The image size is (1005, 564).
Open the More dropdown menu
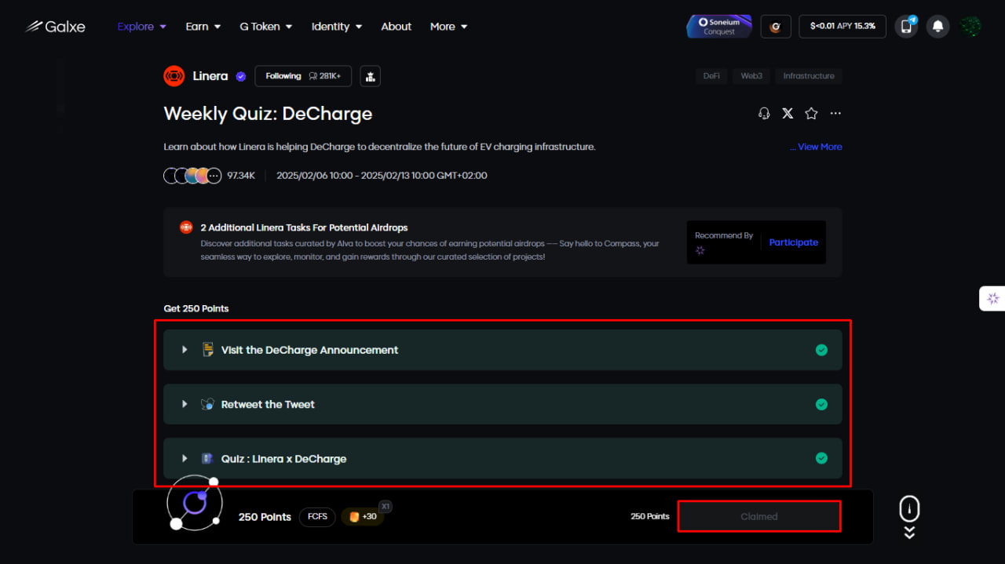coord(449,27)
